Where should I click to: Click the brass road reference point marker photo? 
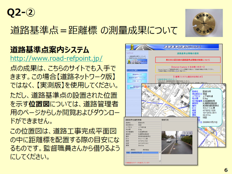[204, 23]
